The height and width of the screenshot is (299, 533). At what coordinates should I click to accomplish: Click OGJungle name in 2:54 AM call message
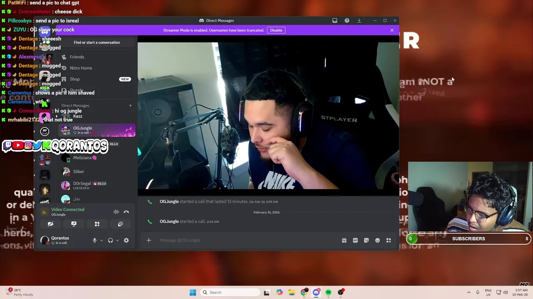169,221
